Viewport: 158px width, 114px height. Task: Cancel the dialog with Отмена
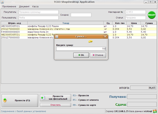[x=98, y=55]
